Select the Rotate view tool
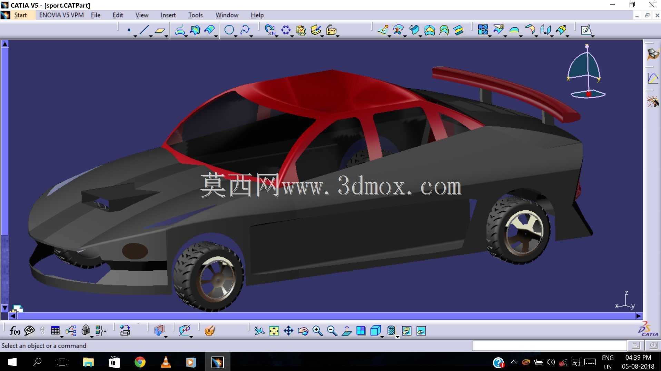 point(303,331)
